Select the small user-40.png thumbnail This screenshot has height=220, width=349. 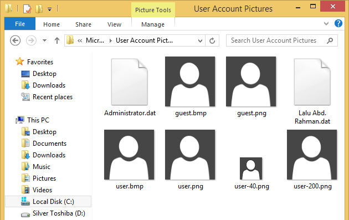(x=251, y=168)
